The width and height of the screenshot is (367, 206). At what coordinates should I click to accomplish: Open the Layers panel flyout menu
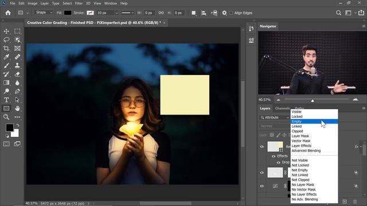pos(364,108)
